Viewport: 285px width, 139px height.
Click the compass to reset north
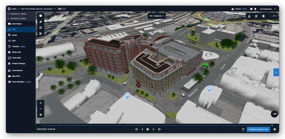(x=274, y=114)
